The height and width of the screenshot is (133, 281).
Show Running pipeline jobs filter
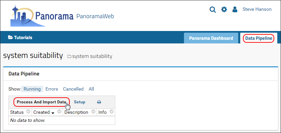[32, 89]
